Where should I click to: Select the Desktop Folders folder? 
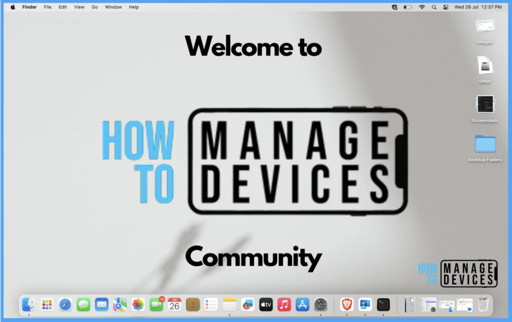point(485,148)
